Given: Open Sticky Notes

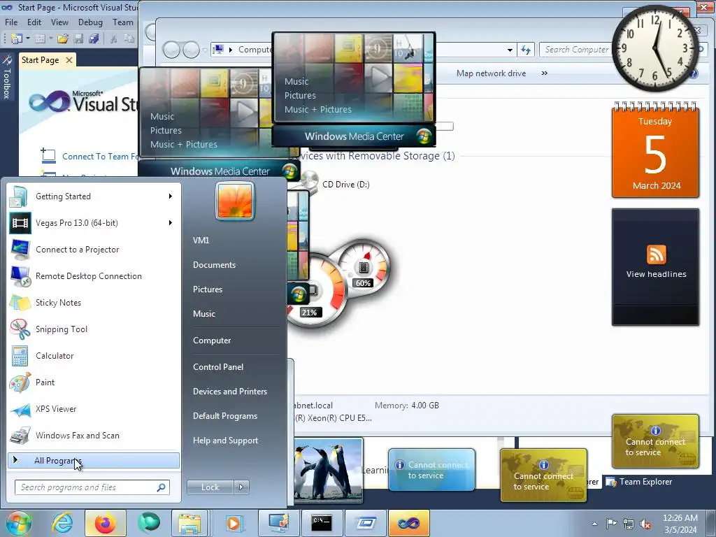Looking at the screenshot, I should tap(94, 302).
